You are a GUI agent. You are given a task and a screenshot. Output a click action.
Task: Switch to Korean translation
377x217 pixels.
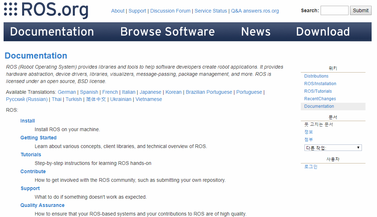[x=173, y=92]
